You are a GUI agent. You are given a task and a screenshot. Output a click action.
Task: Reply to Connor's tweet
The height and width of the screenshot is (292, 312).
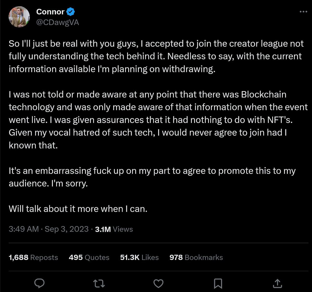coord(40,283)
